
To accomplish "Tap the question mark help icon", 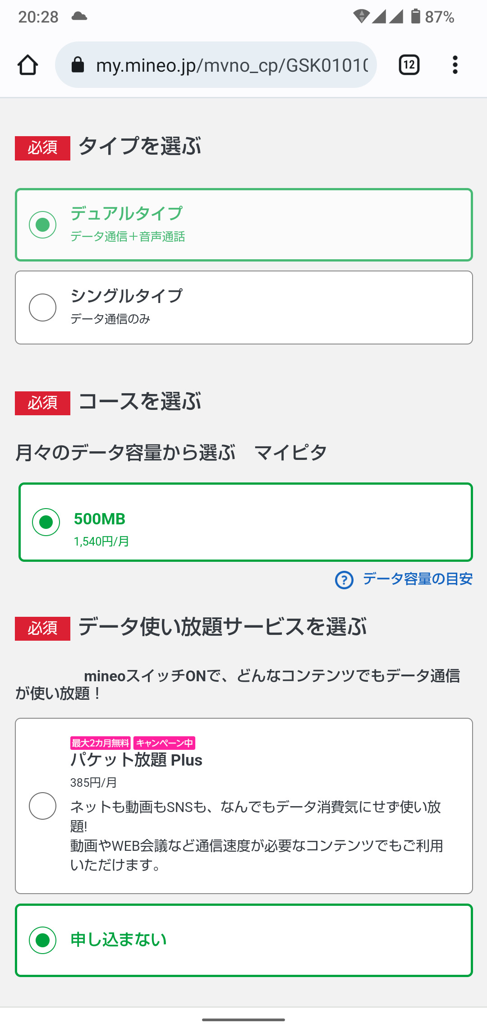I will point(344,580).
